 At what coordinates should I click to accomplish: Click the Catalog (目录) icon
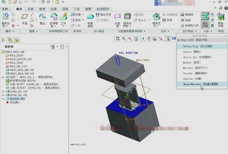click(167, 20)
